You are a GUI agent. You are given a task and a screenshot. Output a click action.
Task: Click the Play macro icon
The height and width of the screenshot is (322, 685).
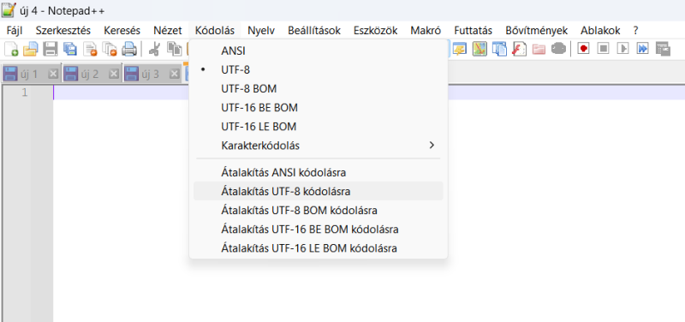click(x=622, y=48)
